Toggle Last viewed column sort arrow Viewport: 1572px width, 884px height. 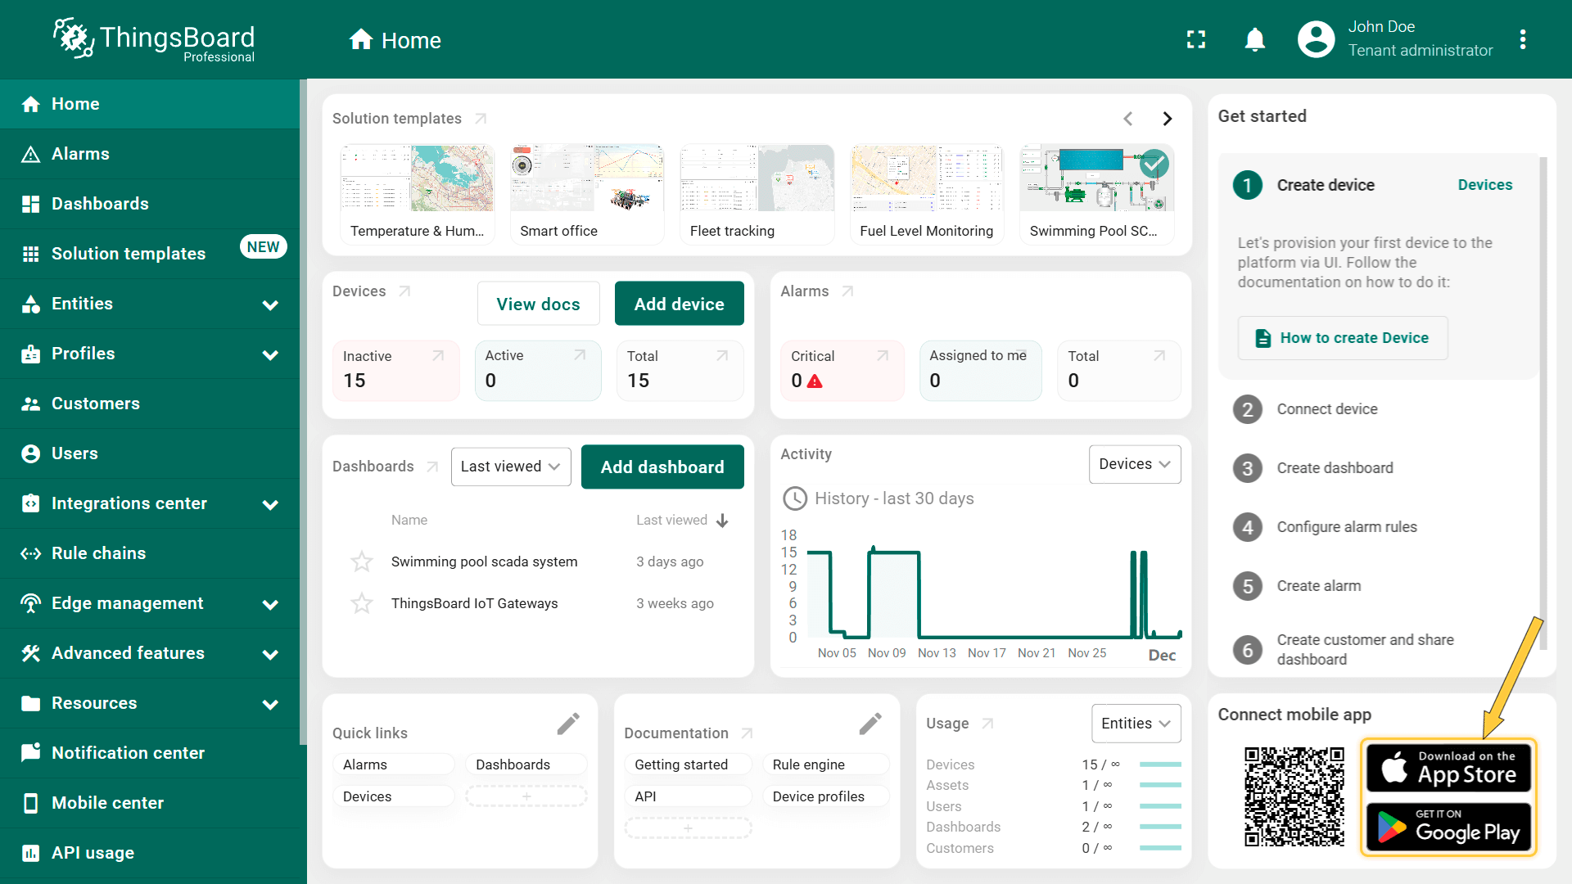722,521
